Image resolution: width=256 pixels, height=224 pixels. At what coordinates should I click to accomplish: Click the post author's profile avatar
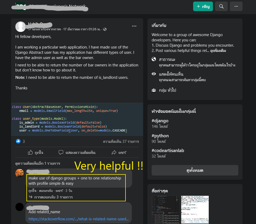20,27
